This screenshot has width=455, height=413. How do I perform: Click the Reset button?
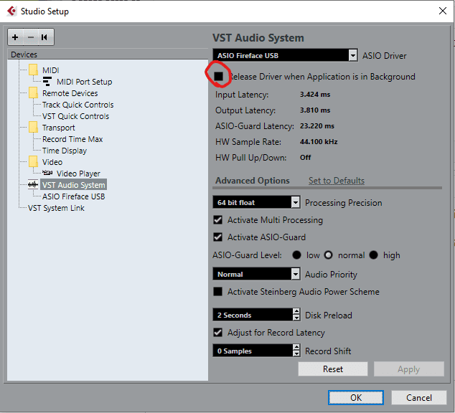(333, 369)
